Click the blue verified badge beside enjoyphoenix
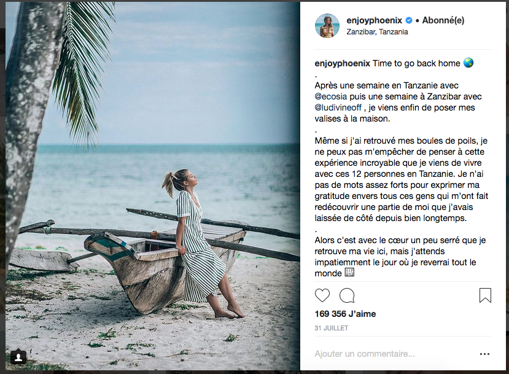 click(x=408, y=20)
